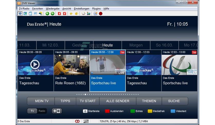Open the Einstellungen menu
The height and width of the screenshot is (125, 215).
(82, 9)
